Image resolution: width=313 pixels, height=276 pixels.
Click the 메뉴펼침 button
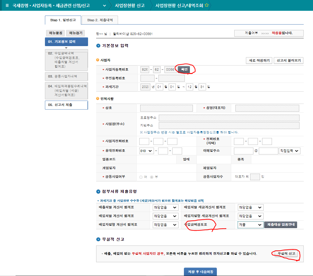(55, 33)
